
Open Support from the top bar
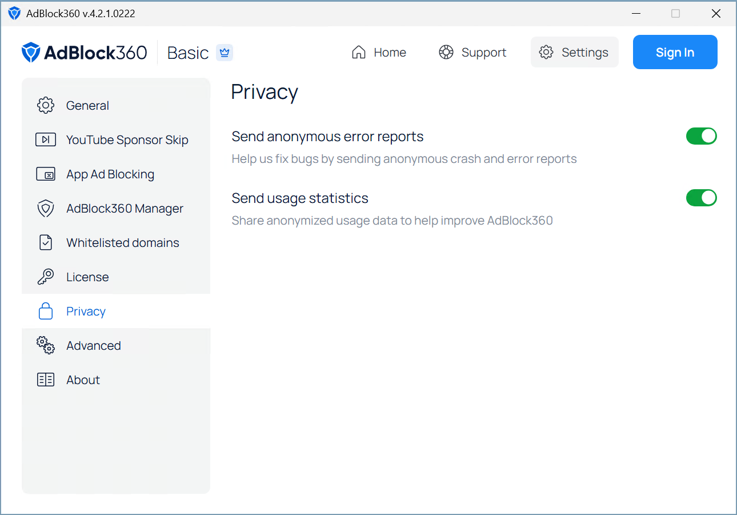coord(472,52)
